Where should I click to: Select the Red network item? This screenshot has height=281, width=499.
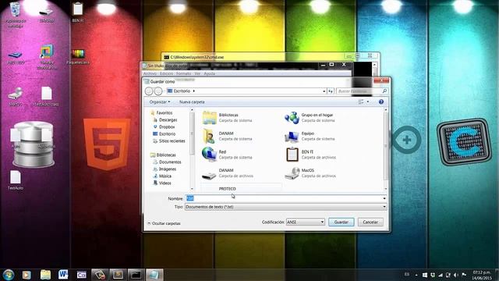[x=228, y=155]
